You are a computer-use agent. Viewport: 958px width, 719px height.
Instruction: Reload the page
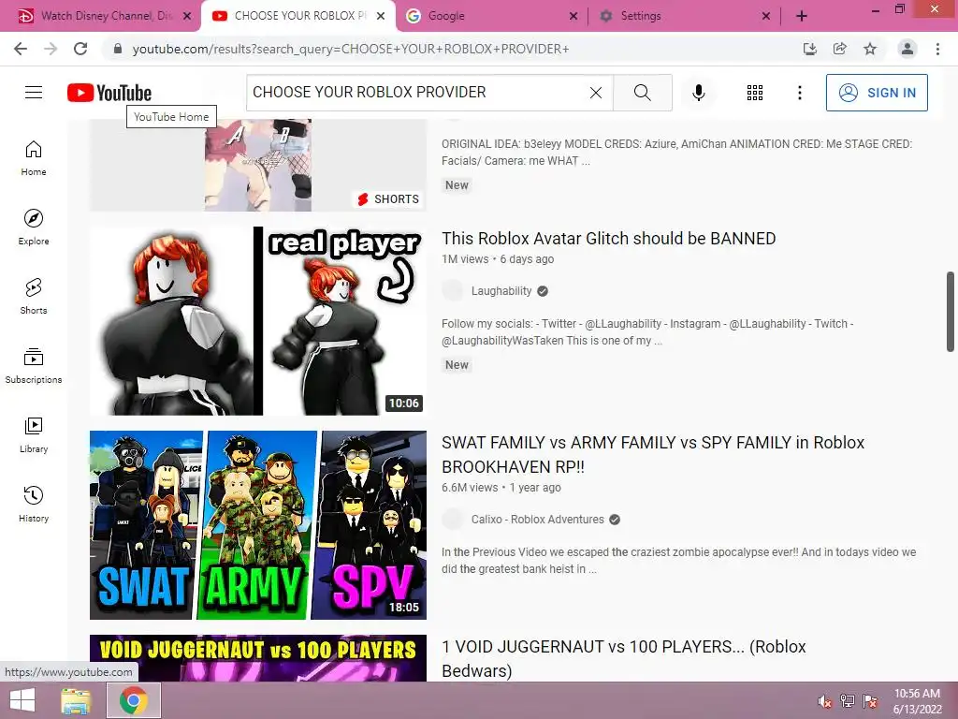click(x=80, y=49)
